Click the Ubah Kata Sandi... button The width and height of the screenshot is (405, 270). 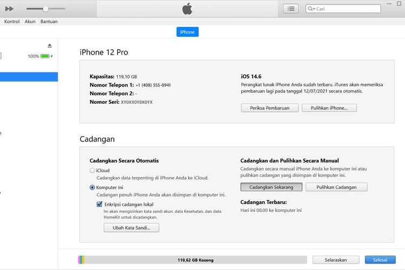click(x=131, y=228)
